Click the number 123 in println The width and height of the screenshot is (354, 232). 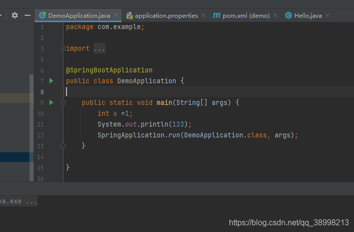coord(178,124)
